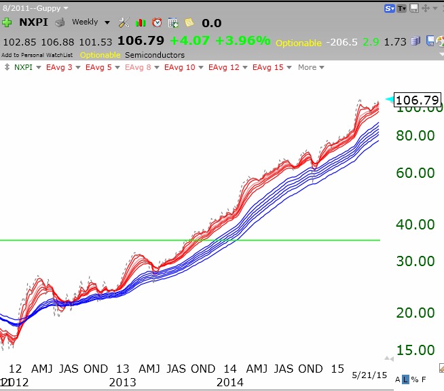Click the up-down resize arrow beside NXPI legend
444x391 pixels.
pos(7,67)
